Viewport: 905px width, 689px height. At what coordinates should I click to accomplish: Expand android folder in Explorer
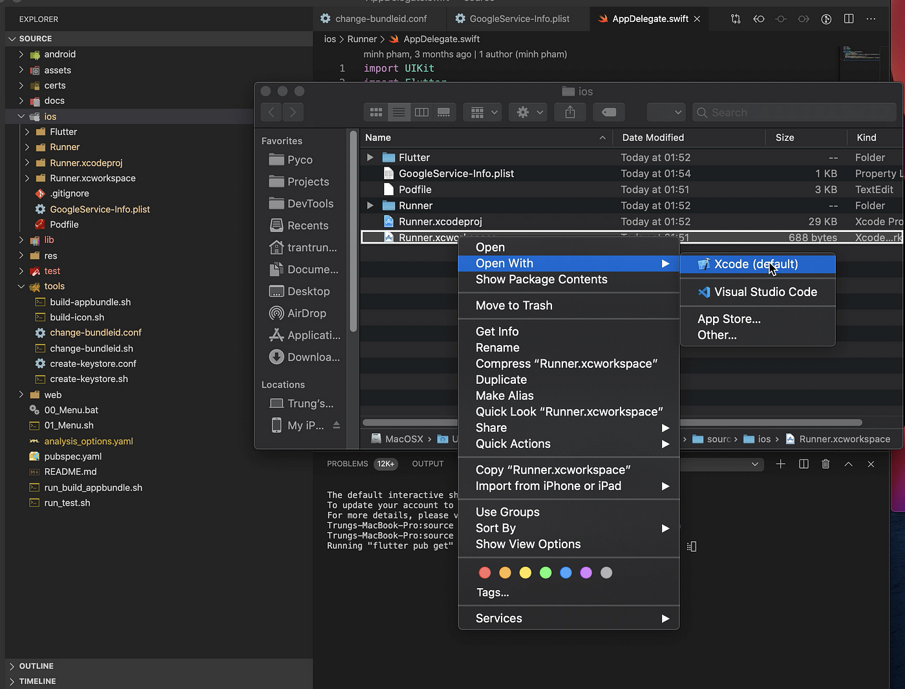pos(21,54)
